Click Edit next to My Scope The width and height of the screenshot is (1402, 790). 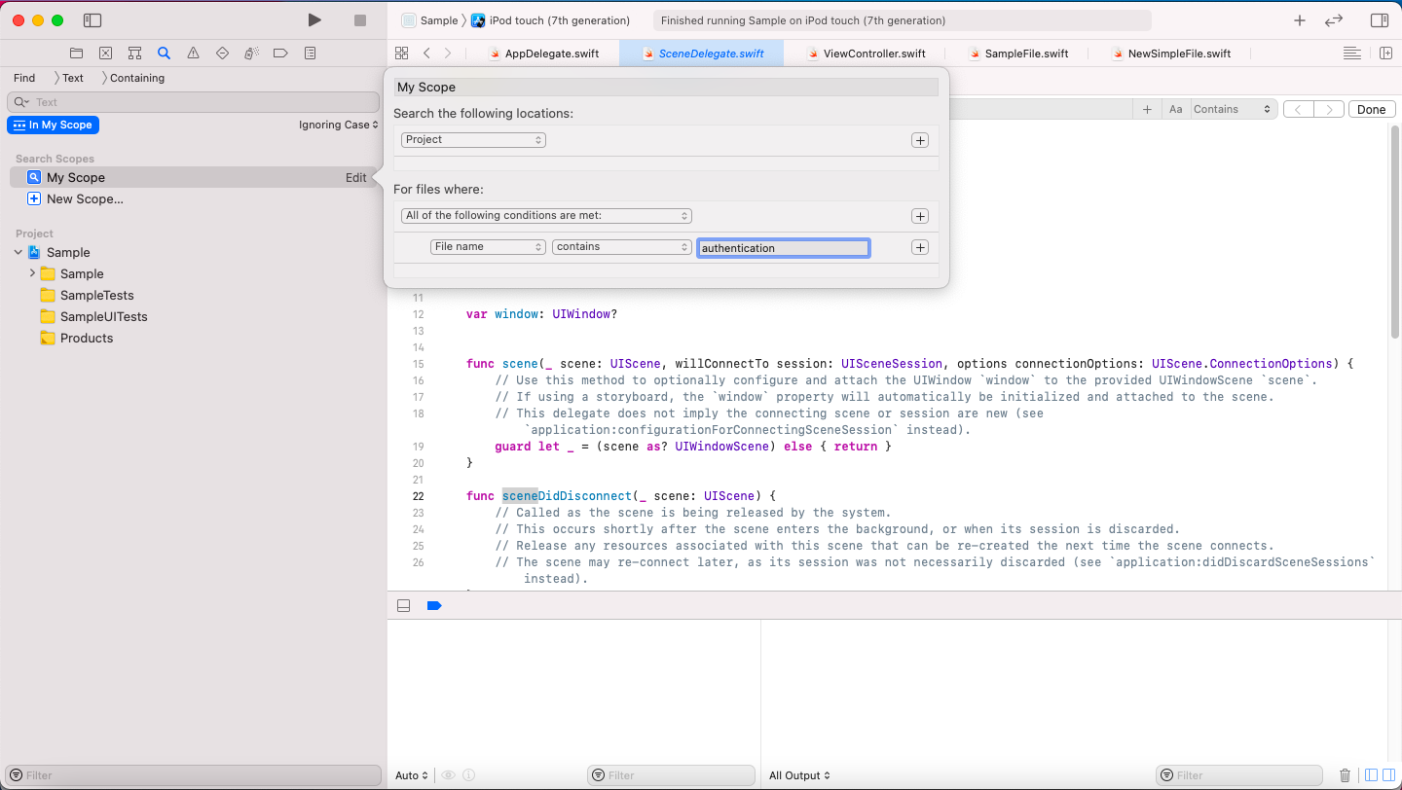pyautogui.click(x=356, y=177)
